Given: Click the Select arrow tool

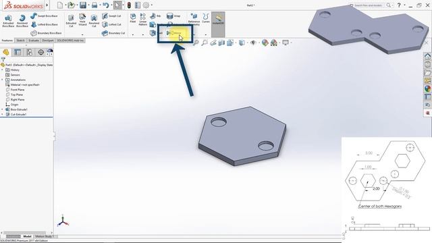Looking at the screenshot, I should click(x=117, y=5).
